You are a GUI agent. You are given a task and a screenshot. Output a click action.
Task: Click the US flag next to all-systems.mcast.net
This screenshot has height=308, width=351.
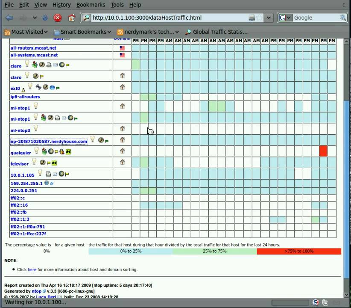pyautogui.click(x=122, y=55)
